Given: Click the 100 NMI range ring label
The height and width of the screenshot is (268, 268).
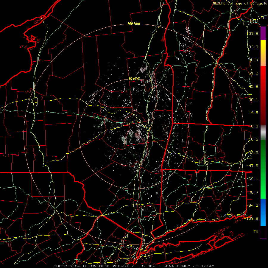Looking at the screenshot, I should pyautogui.click(x=134, y=24).
